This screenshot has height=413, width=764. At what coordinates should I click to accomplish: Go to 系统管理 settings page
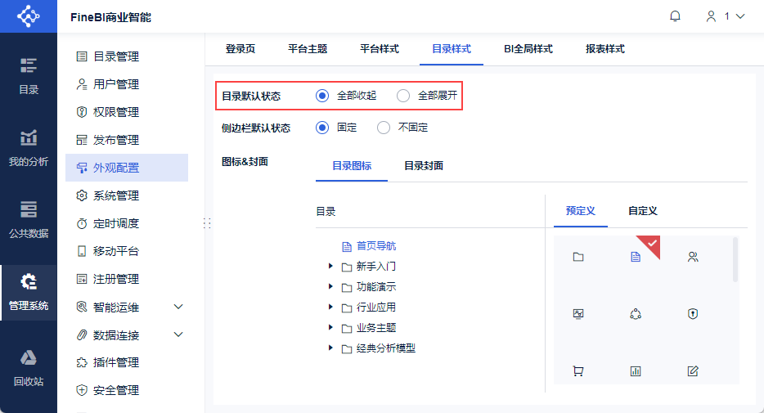[x=115, y=195]
